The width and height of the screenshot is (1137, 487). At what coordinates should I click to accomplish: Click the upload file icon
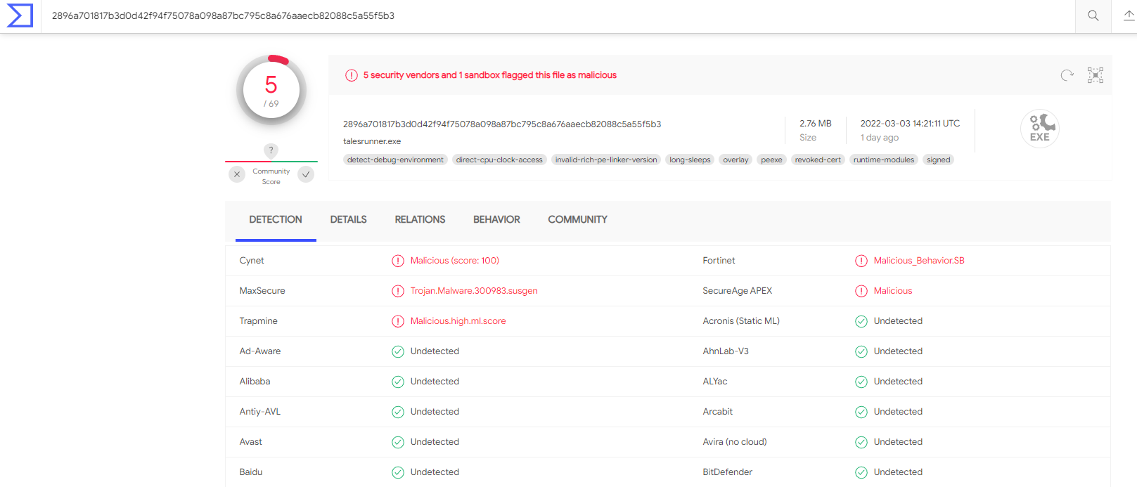point(1129,15)
